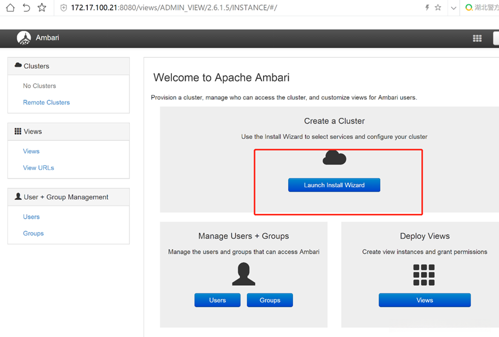The height and width of the screenshot is (337, 499).
Task: Click the search engine logo beside the address bar
Action: click(x=468, y=8)
